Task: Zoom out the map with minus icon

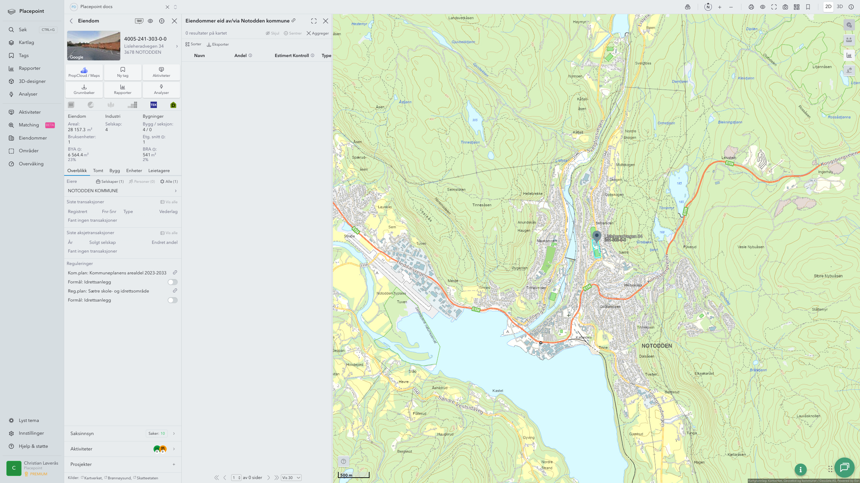Action: tap(731, 7)
